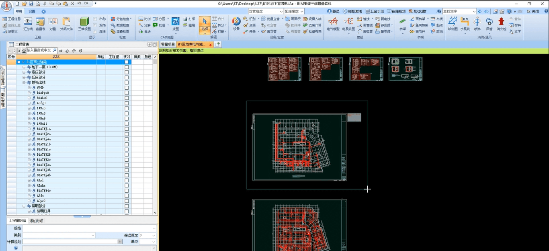Check the 核对 box for B1APpw0 row
The height and width of the screenshot is (251, 549).
127,93
